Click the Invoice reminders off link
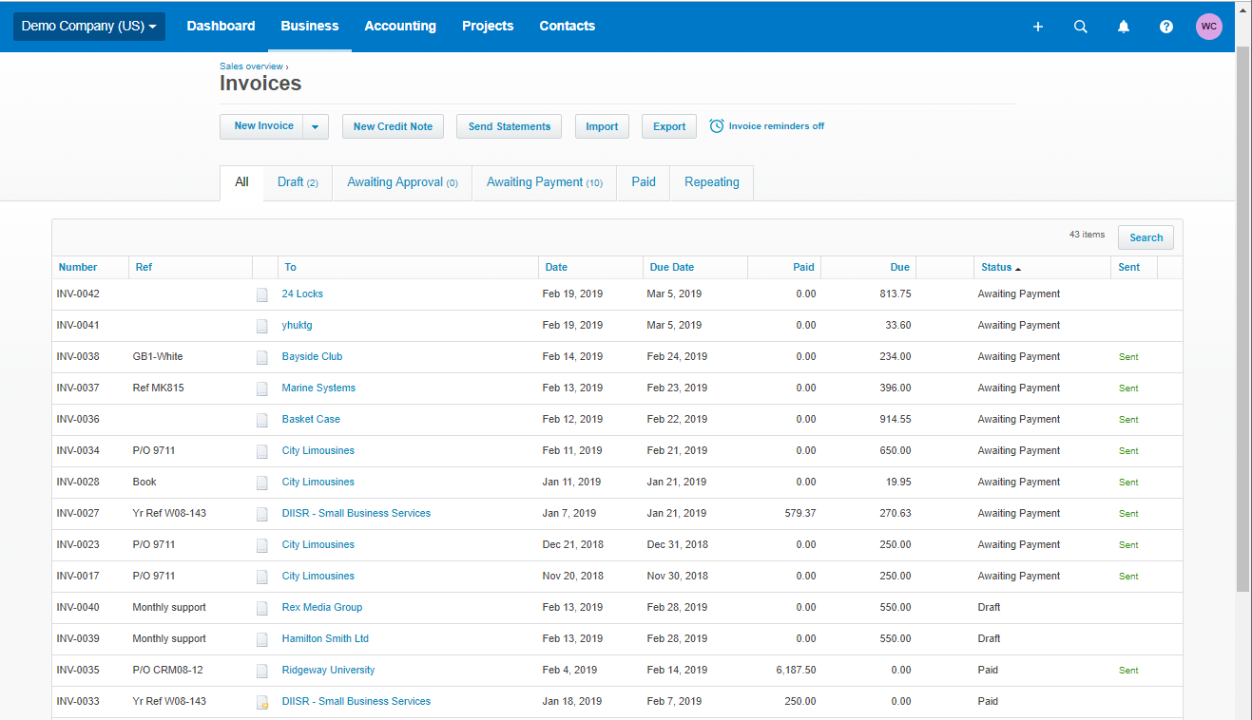 [x=777, y=126]
